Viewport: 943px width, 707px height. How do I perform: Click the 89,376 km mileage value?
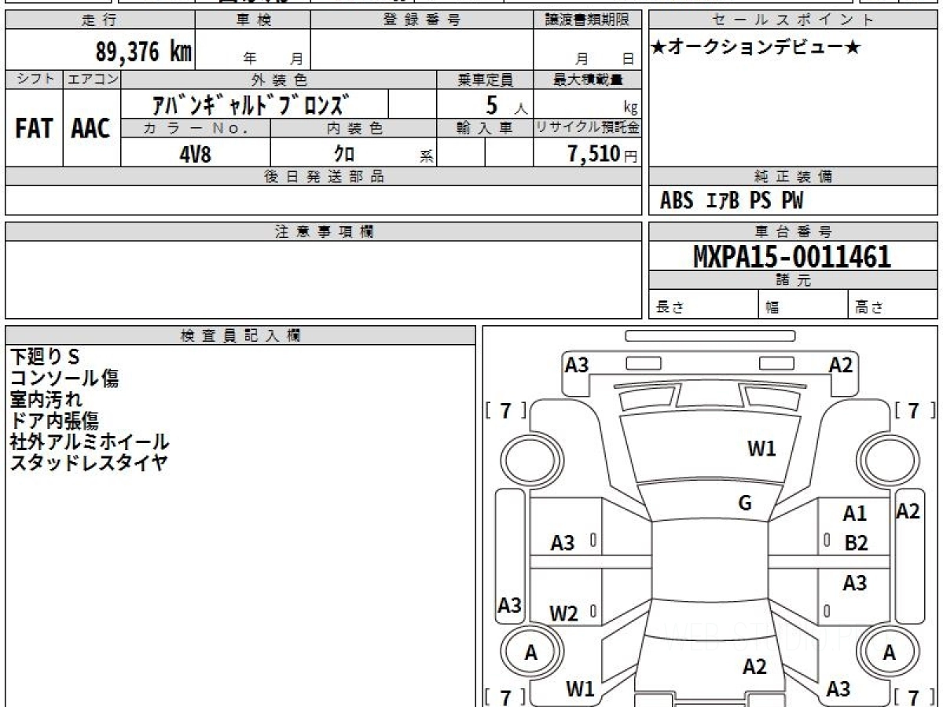tap(143, 53)
